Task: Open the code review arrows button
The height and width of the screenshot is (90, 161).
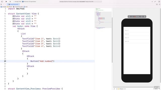Action: click(155, 1)
